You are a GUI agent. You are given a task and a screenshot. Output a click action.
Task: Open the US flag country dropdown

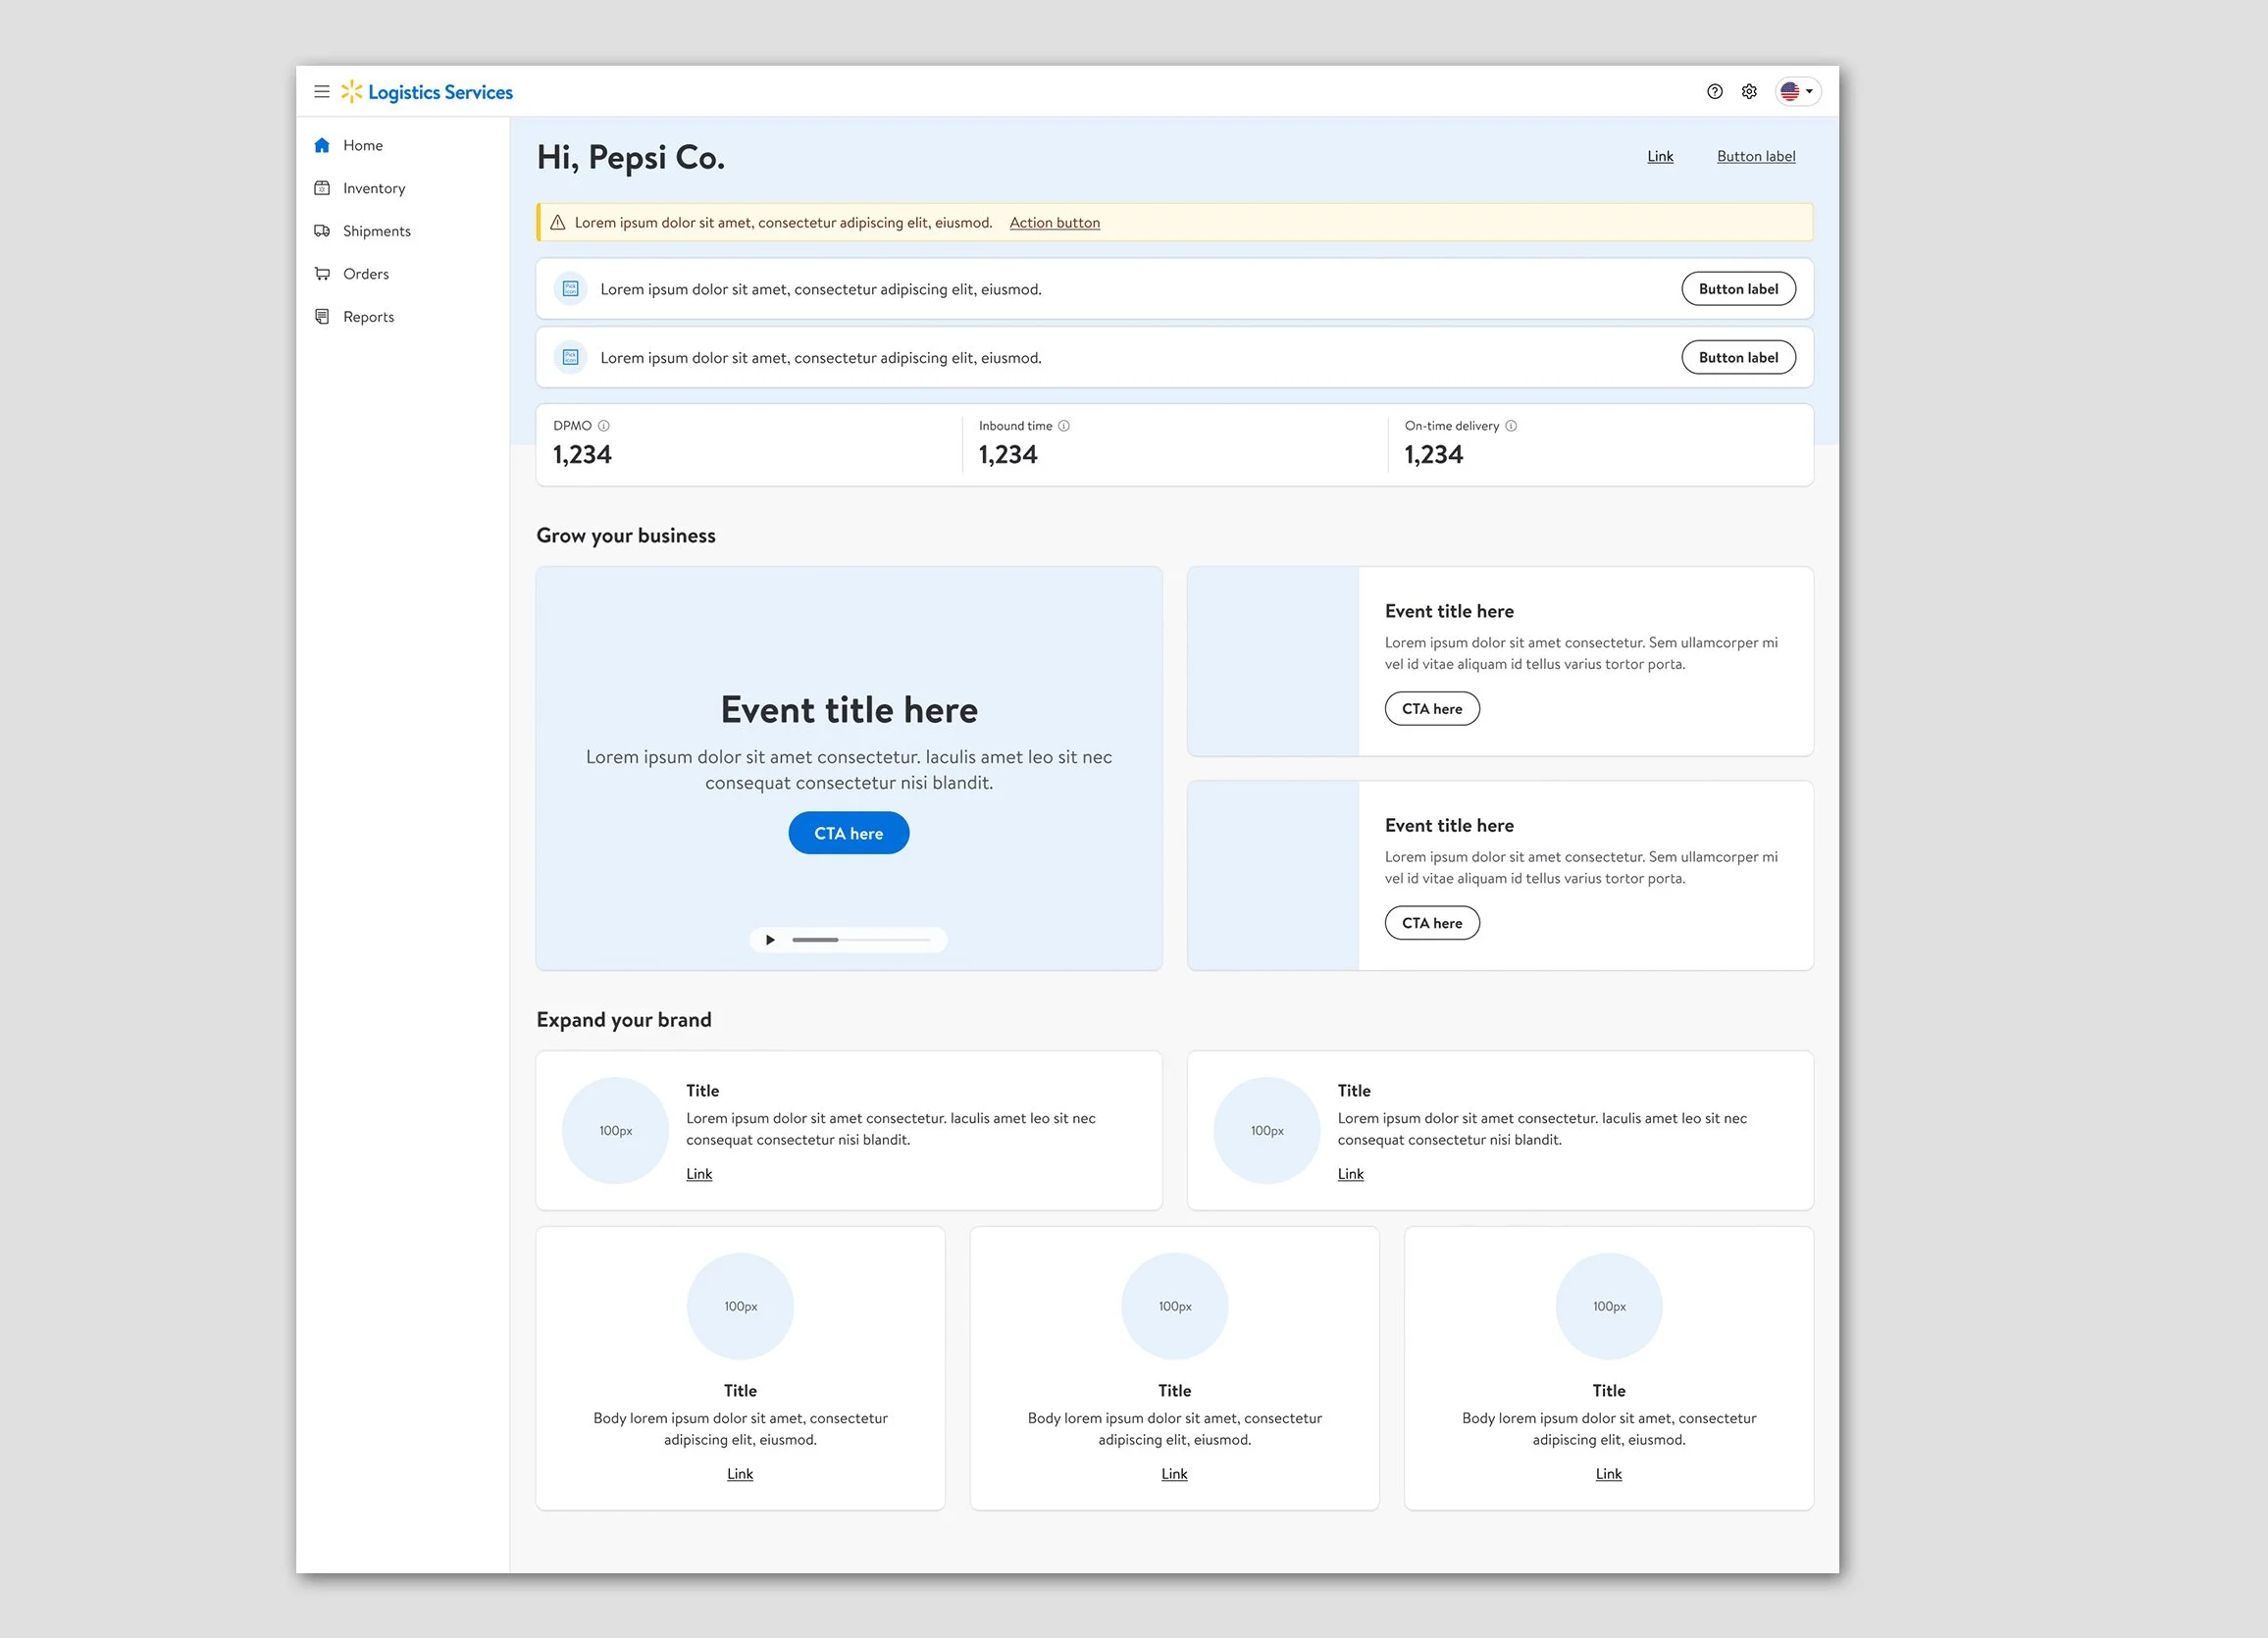[x=1798, y=92]
